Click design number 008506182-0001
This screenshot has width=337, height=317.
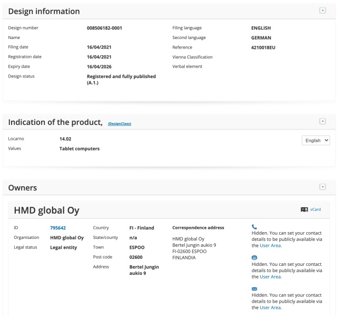pyautogui.click(x=104, y=28)
